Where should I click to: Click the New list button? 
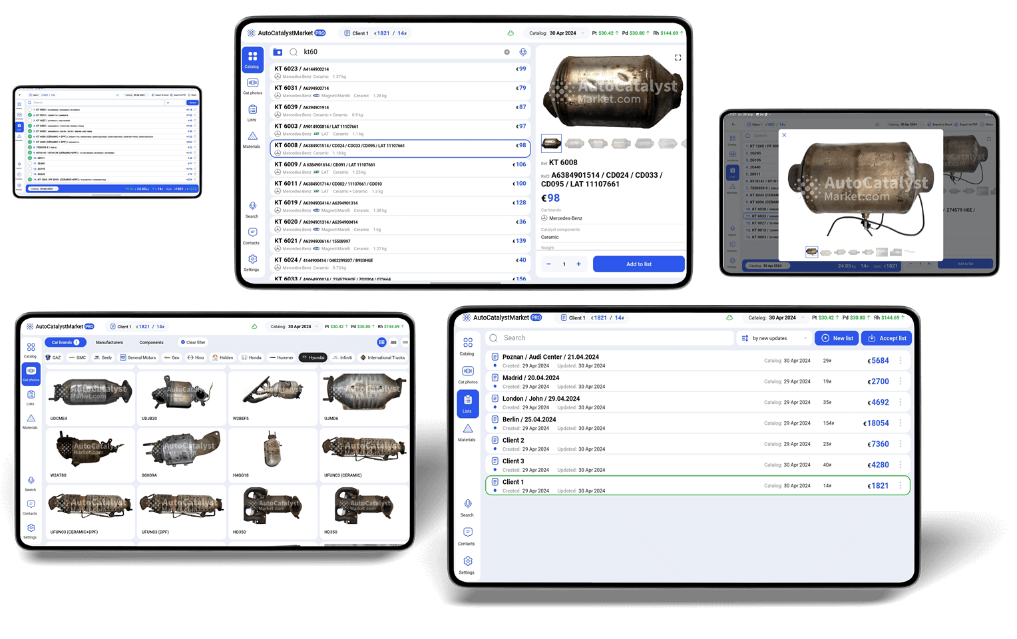837,338
